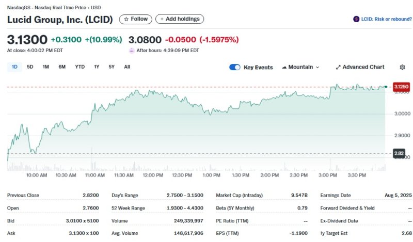Viewport: 413px width, 242px height.
Task: Click the star Follow button
Action: (135, 19)
